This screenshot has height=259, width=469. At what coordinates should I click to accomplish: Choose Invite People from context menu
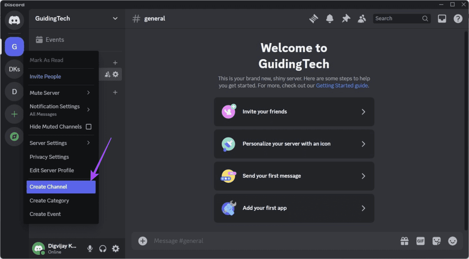[61, 77]
